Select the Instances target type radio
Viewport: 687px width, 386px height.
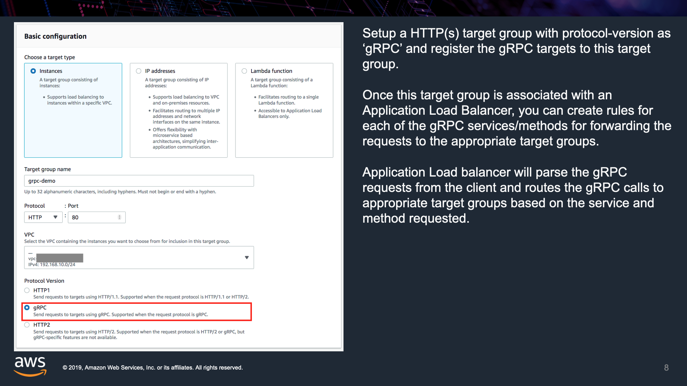[33, 71]
